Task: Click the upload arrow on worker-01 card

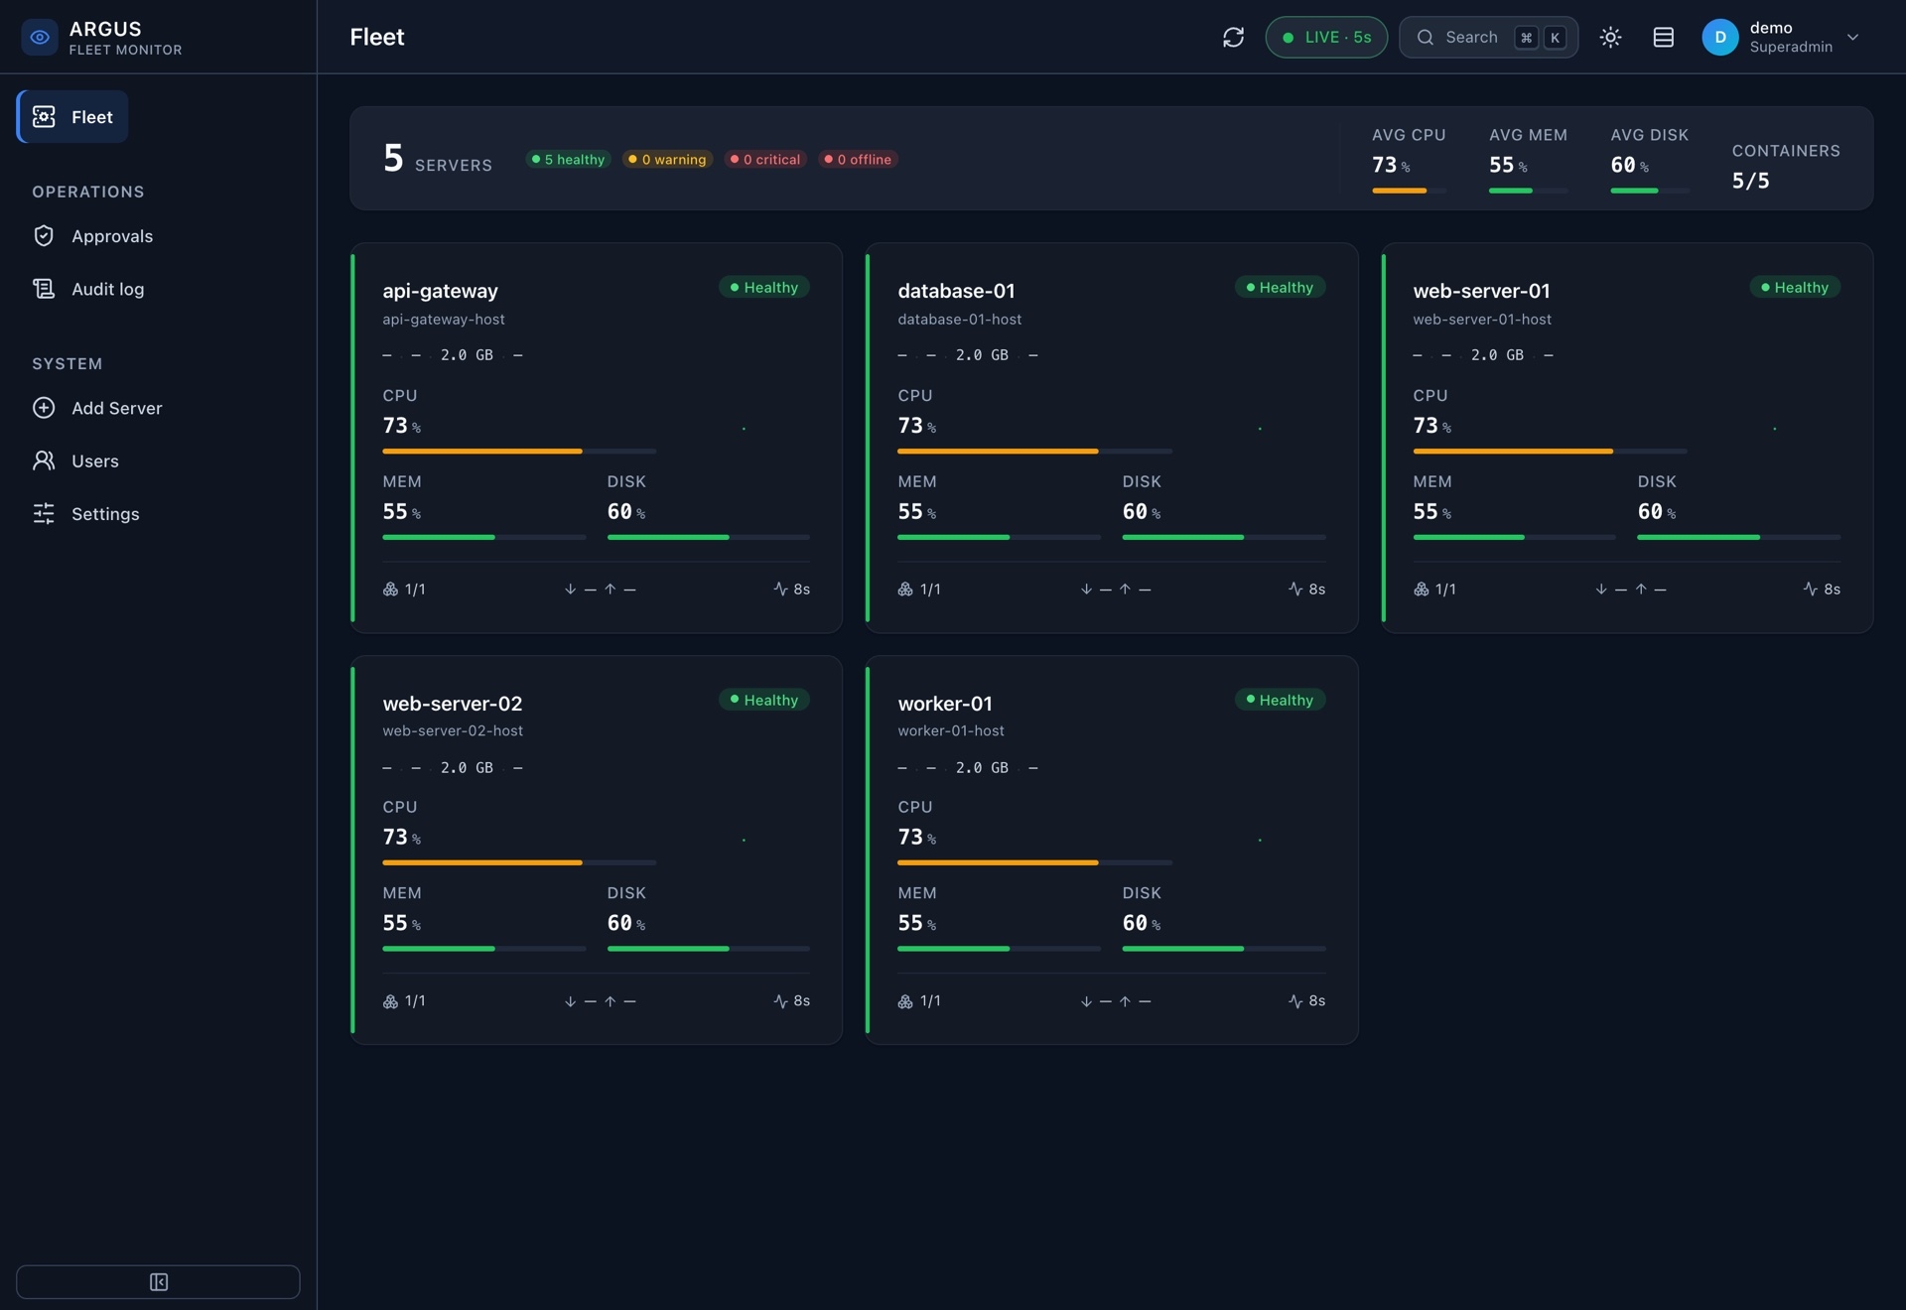Action: tap(1125, 1000)
